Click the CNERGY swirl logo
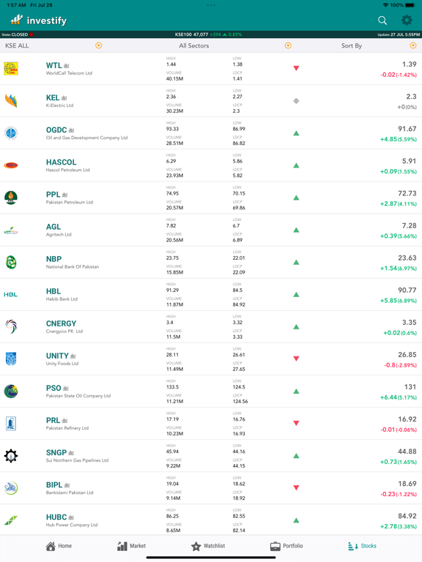The image size is (422, 562). point(11,326)
